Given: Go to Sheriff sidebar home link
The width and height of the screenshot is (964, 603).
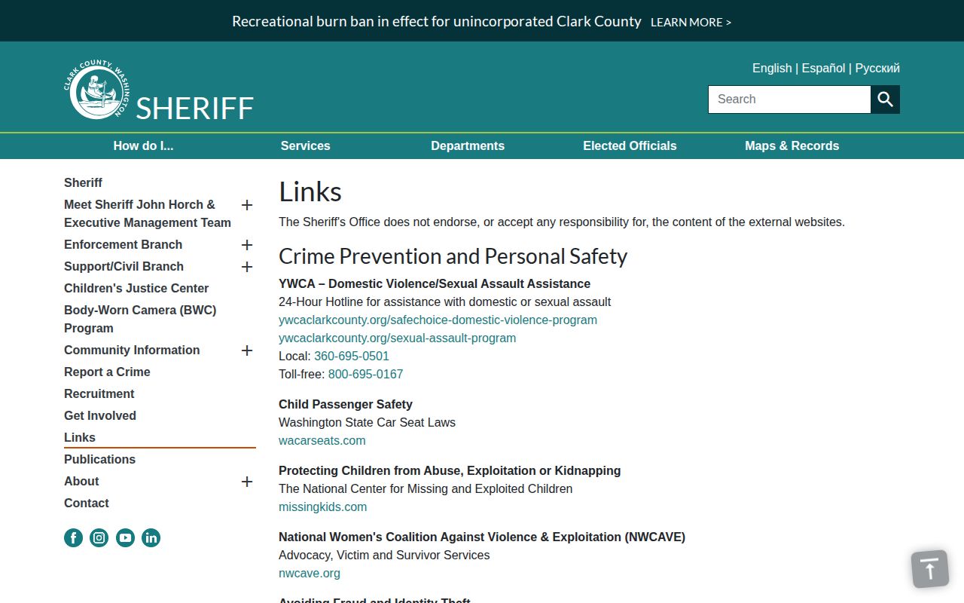Looking at the screenshot, I should click(x=83, y=182).
